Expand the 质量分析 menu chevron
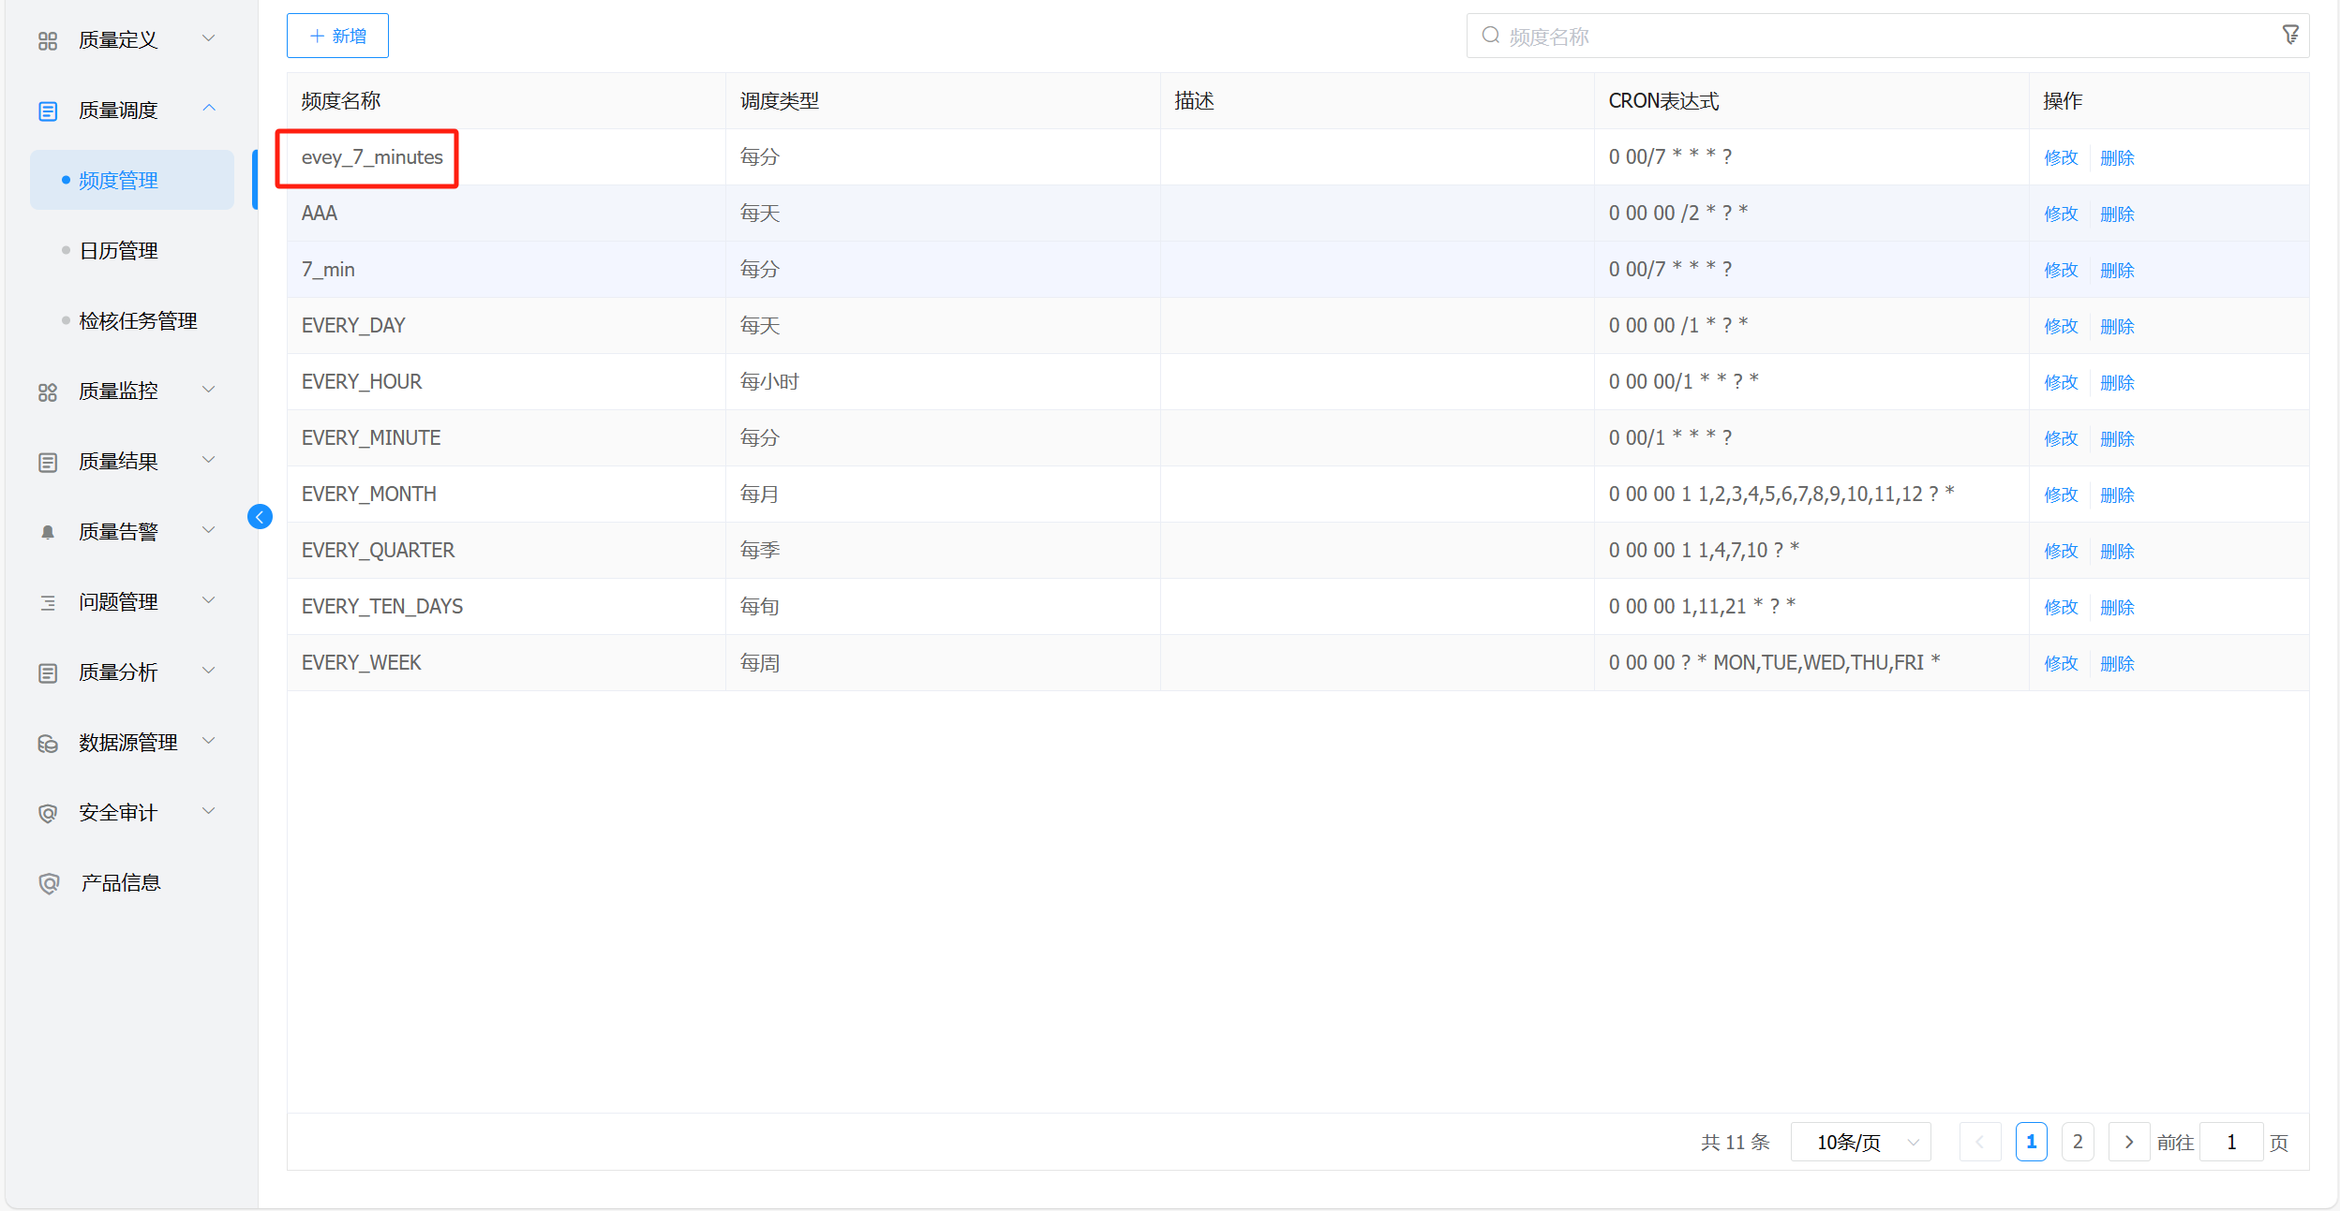Viewport: 2340px width, 1211px height. pyautogui.click(x=209, y=671)
